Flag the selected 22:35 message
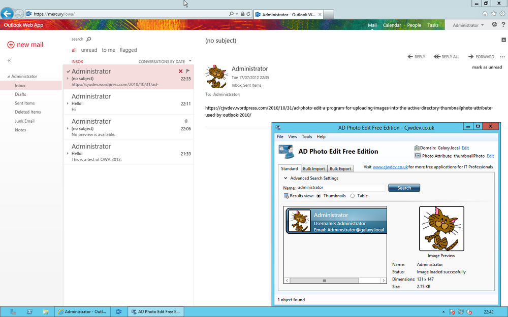 [x=188, y=71]
